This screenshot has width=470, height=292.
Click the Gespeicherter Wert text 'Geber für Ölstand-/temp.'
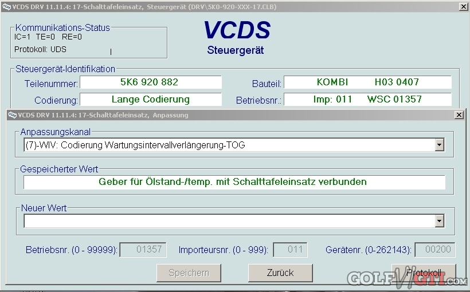(156, 182)
